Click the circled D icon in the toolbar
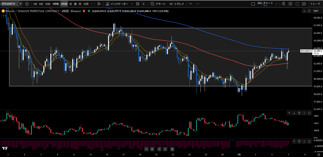The height and width of the screenshot is (157, 323). (144, 4)
